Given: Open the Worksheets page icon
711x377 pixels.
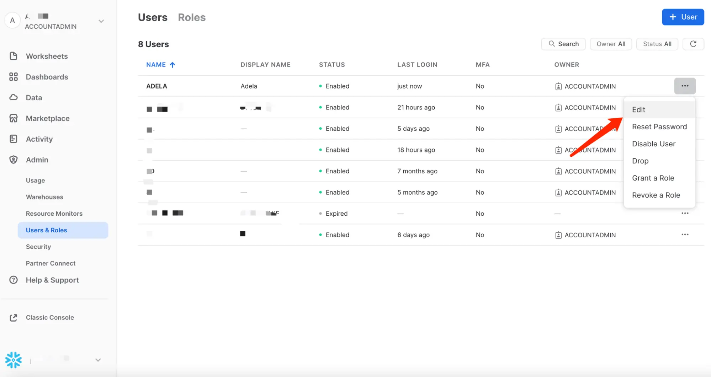Looking at the screenshot, I should click(x=14, y=56).
